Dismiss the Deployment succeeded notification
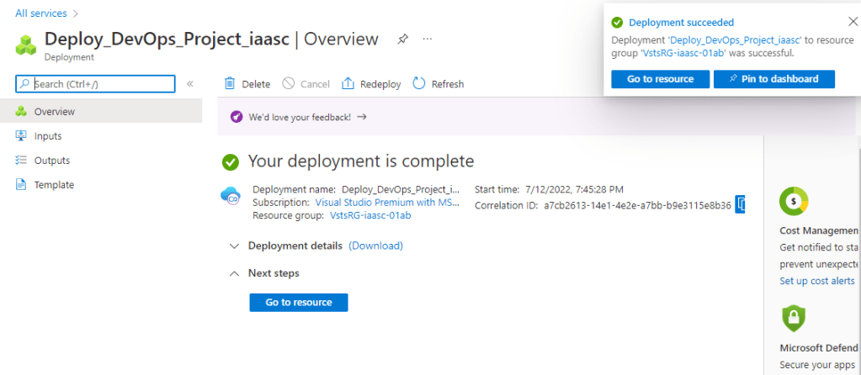861x375 pixels. click(853, 22)
